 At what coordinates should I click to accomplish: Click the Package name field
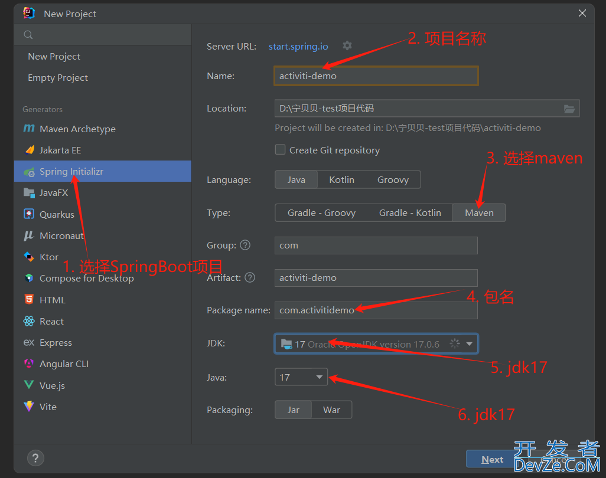(x=376, y=310)
